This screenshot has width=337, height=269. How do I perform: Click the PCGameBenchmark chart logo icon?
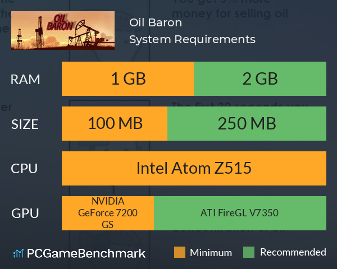coord(19,253)
